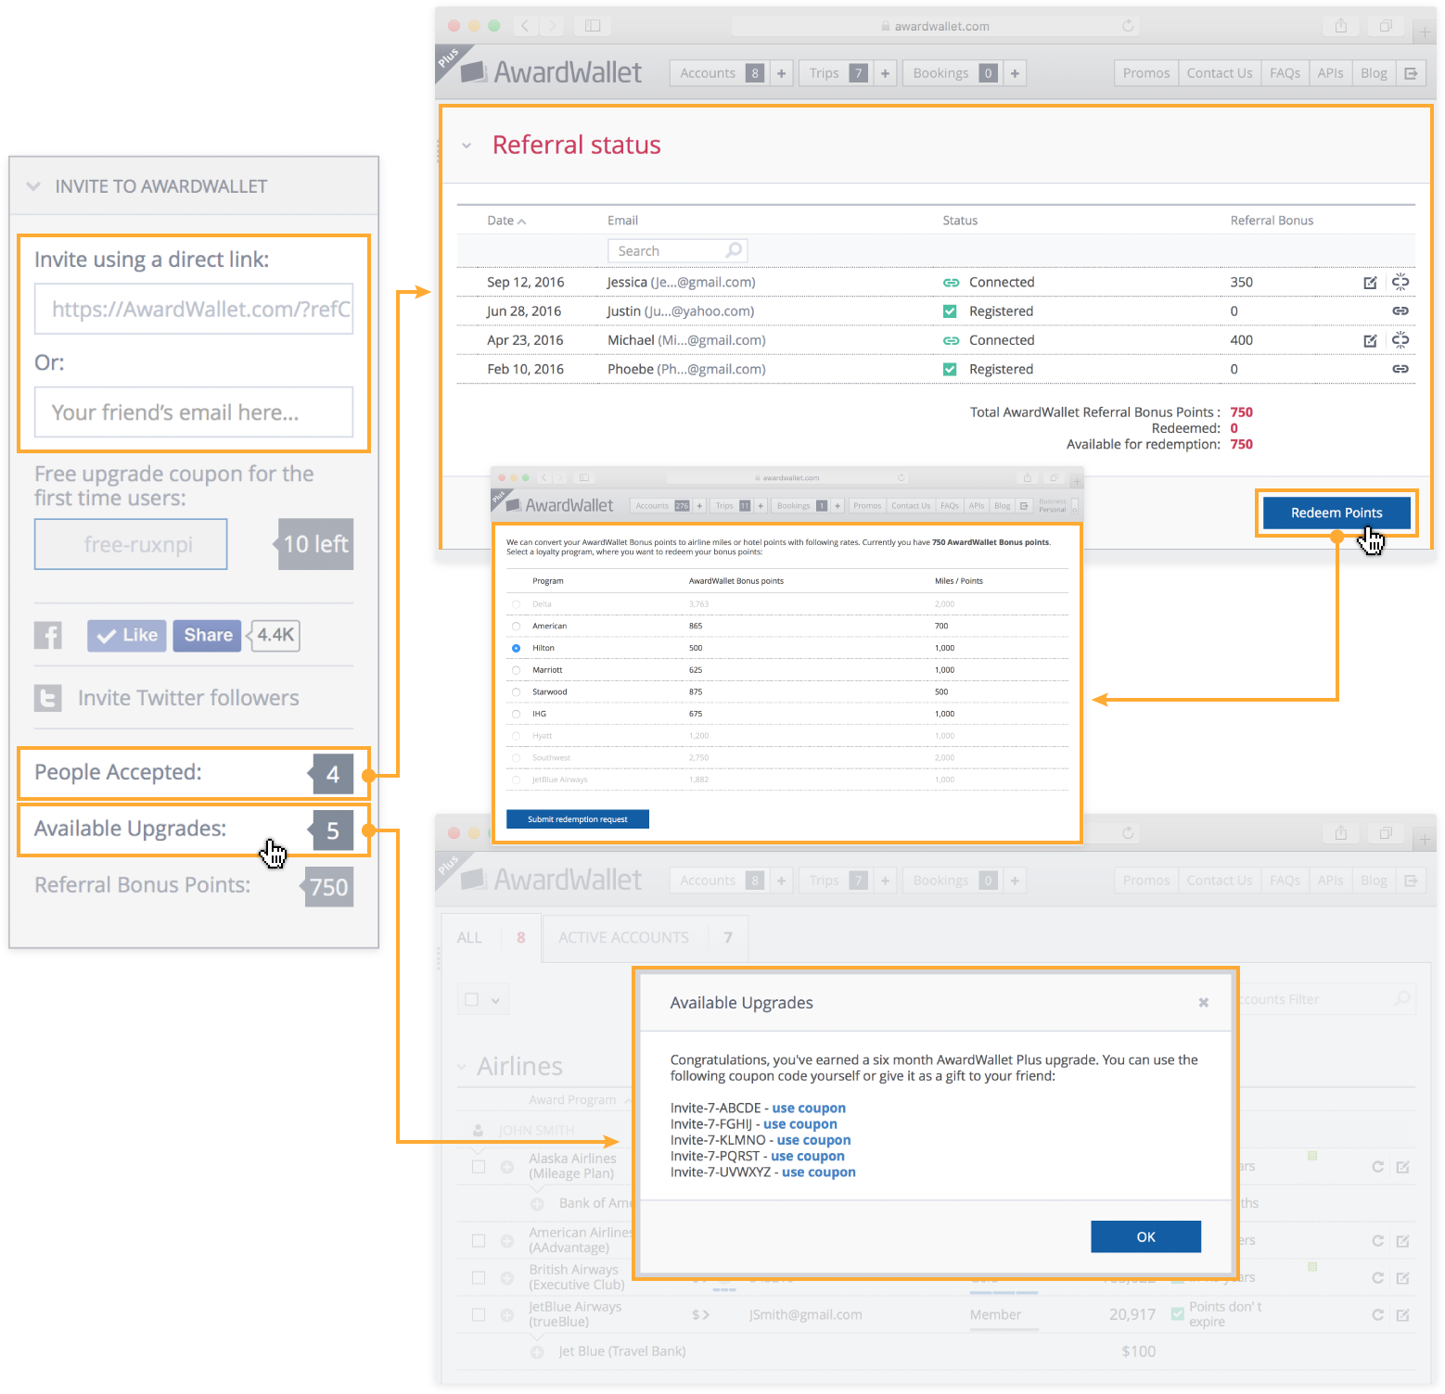Open Accounts tab in the Referral status window
This screenshot has height=1394, width=1445.
tap(720, 73)
